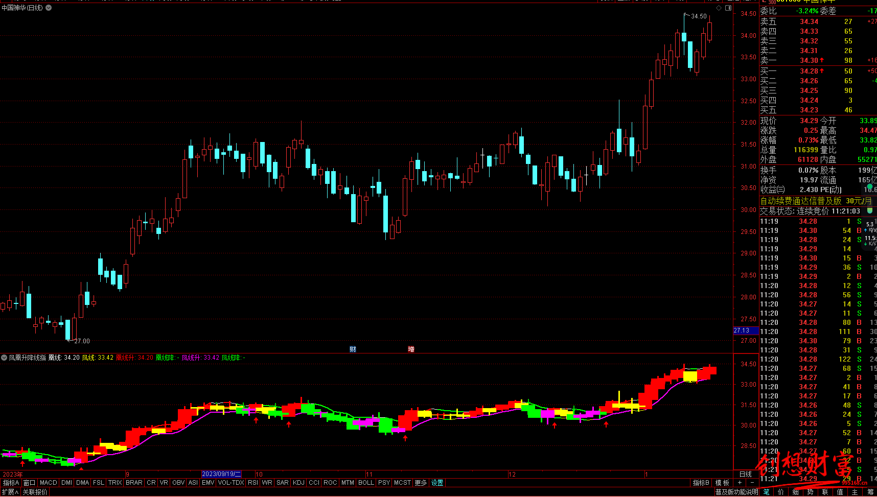Click 卖一 price 34.30
Screen dimensions: 877x497
(x=809, y=60)
